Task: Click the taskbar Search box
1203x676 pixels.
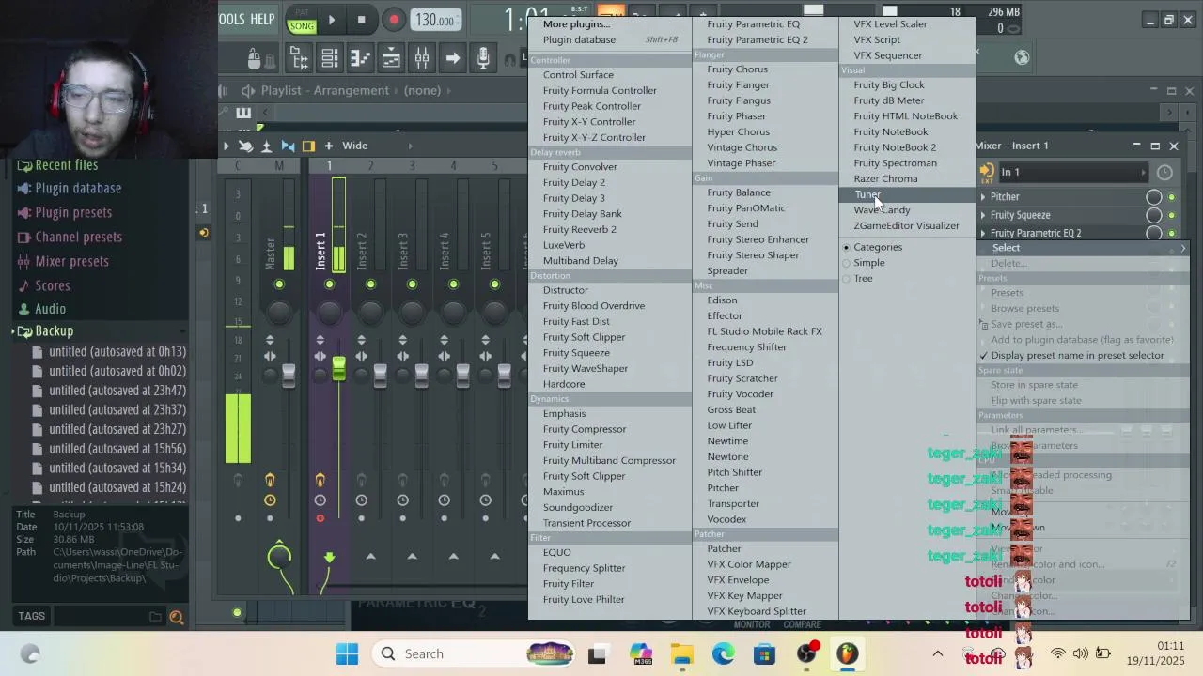Action: [473, 653]
